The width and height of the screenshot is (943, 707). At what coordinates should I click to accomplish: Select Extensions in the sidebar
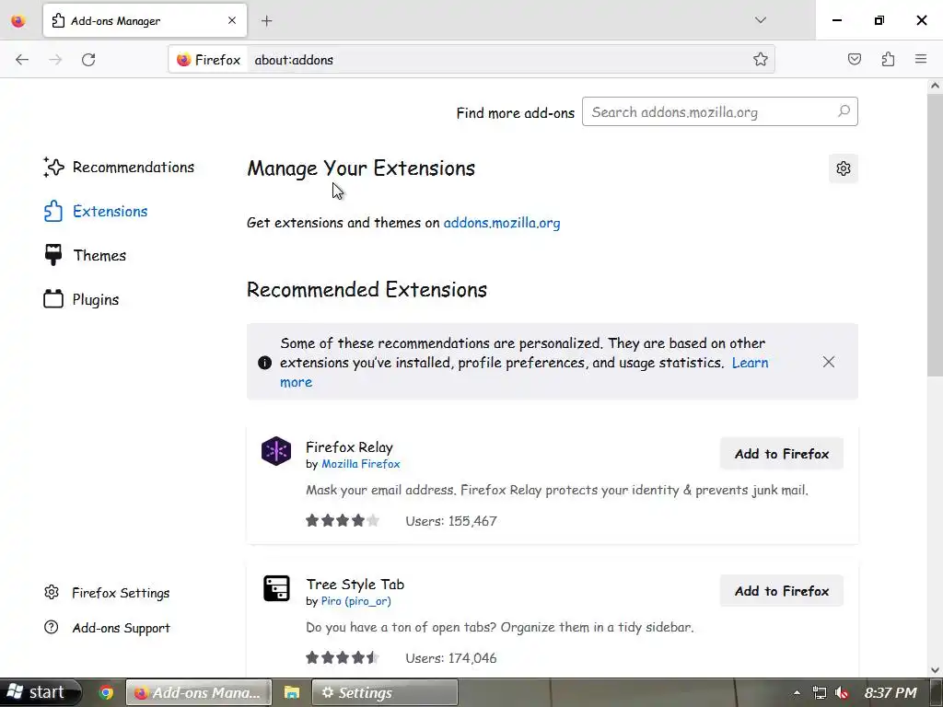(x=96, y=212)
